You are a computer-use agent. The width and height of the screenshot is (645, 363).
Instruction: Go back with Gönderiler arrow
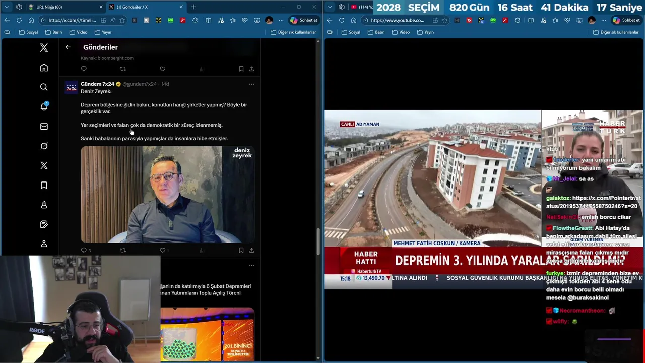pos(68,47)
